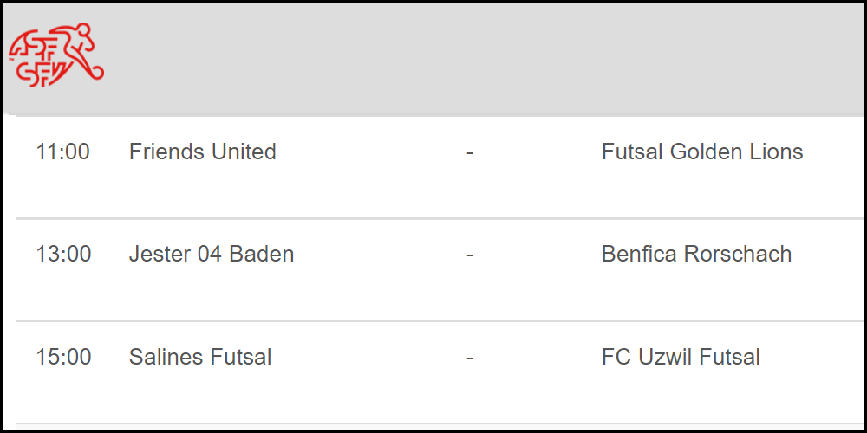Open the Futsal Golden Lions team page
The image size is (867, 433).
tap(701, 152)
